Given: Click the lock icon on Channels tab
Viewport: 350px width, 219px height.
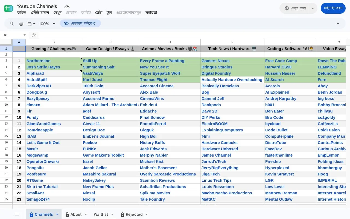Looking at the screenshot, I should (x=31, y=215).
